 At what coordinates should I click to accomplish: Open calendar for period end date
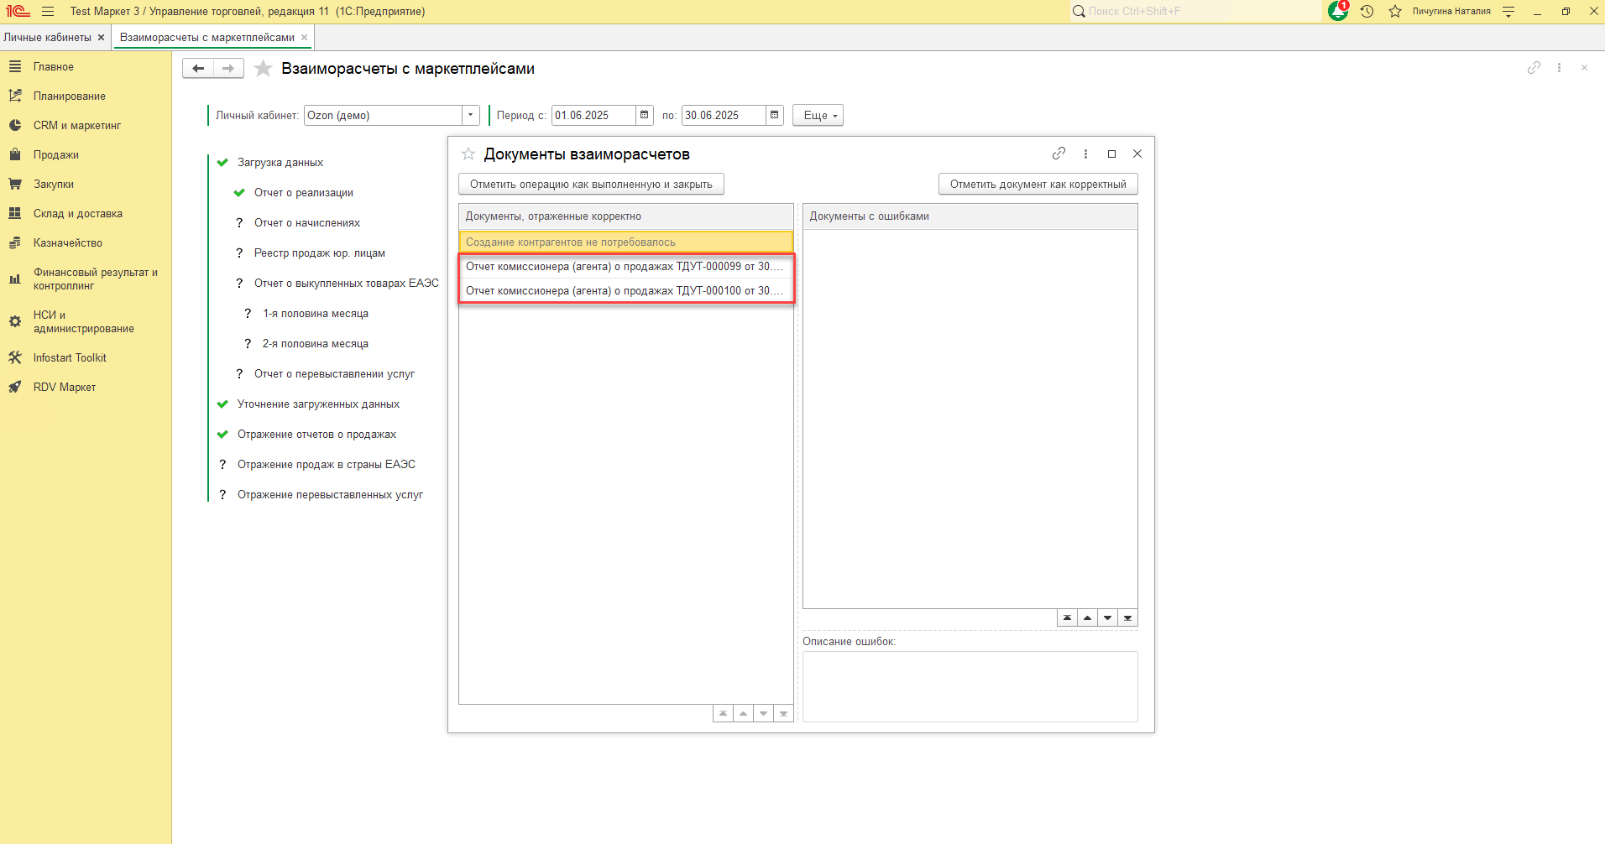pyautogui.click(x=775, y=115)
